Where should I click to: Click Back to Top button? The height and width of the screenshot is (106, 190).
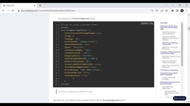[x=180, y=98]
